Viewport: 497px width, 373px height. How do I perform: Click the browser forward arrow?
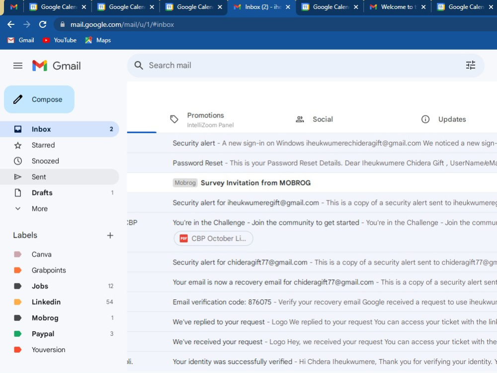coord(27,24)
